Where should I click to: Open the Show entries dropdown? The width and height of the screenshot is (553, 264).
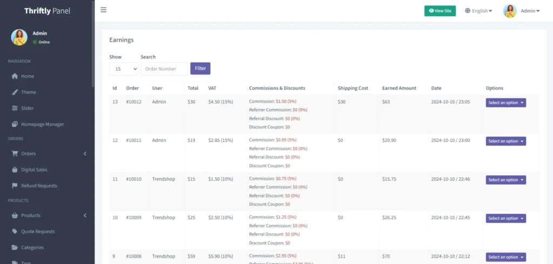coord(124,69)
